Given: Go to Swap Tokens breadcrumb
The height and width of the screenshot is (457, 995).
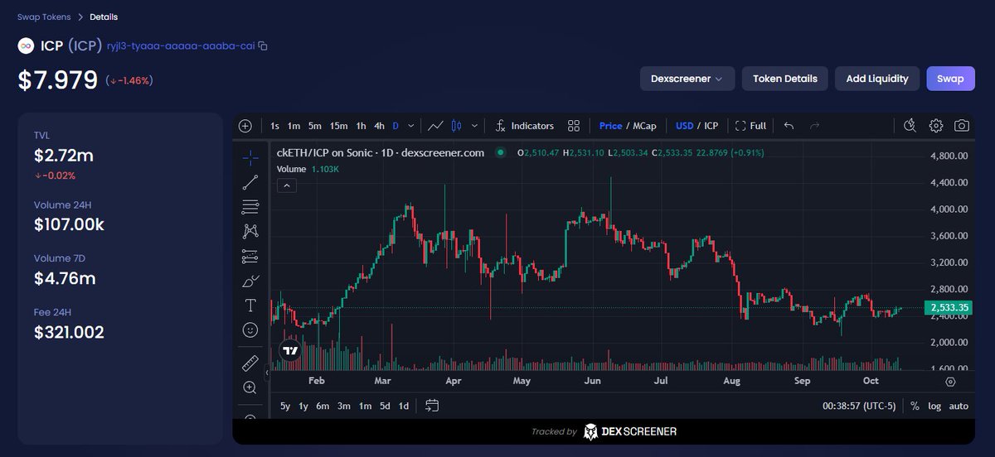Looking at the screenshot, I should [44, 17].
